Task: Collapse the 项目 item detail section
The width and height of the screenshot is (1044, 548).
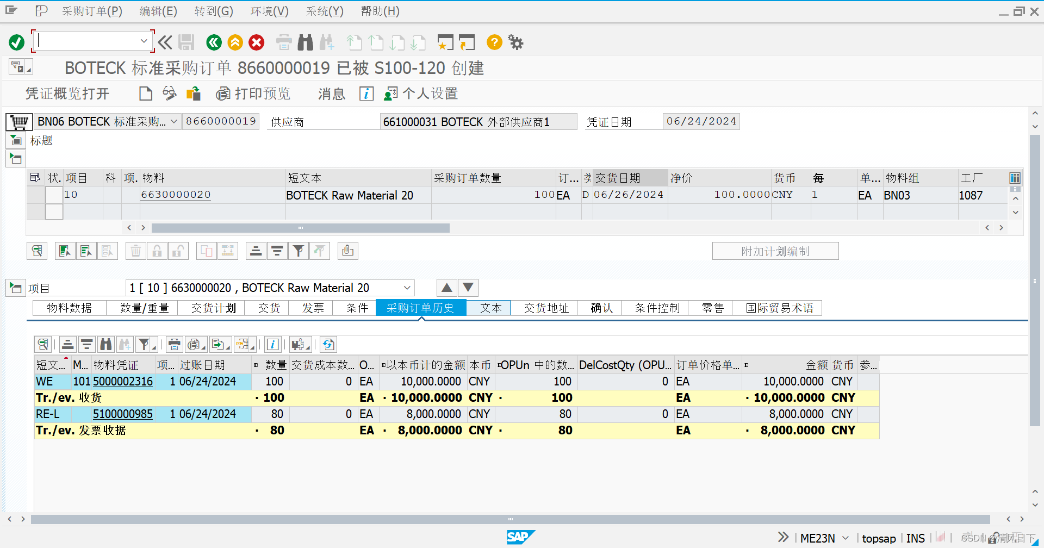Action: coord(16,288)
